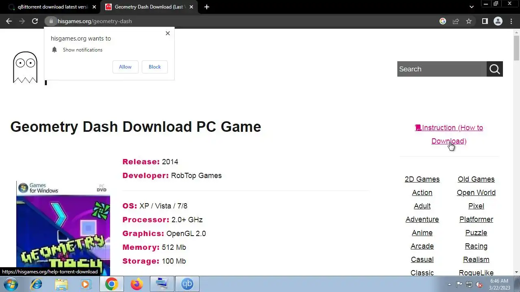
Task: Open the Action category
Action: click(422, 193)
